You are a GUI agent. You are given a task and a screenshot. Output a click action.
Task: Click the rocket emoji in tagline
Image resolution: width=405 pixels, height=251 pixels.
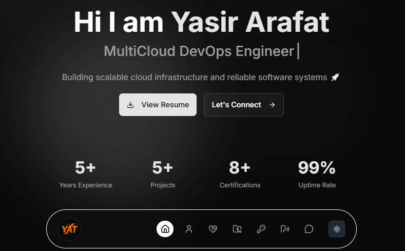click(335, 78)
